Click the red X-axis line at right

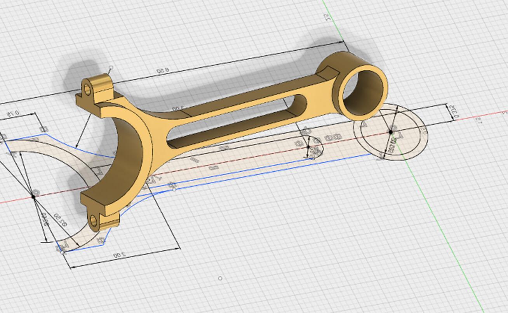pos(482,116)
